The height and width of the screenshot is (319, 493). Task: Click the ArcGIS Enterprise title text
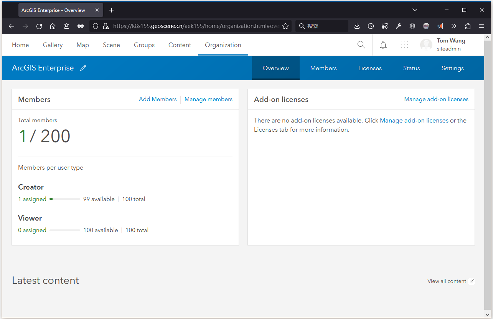tap(43, 68)
